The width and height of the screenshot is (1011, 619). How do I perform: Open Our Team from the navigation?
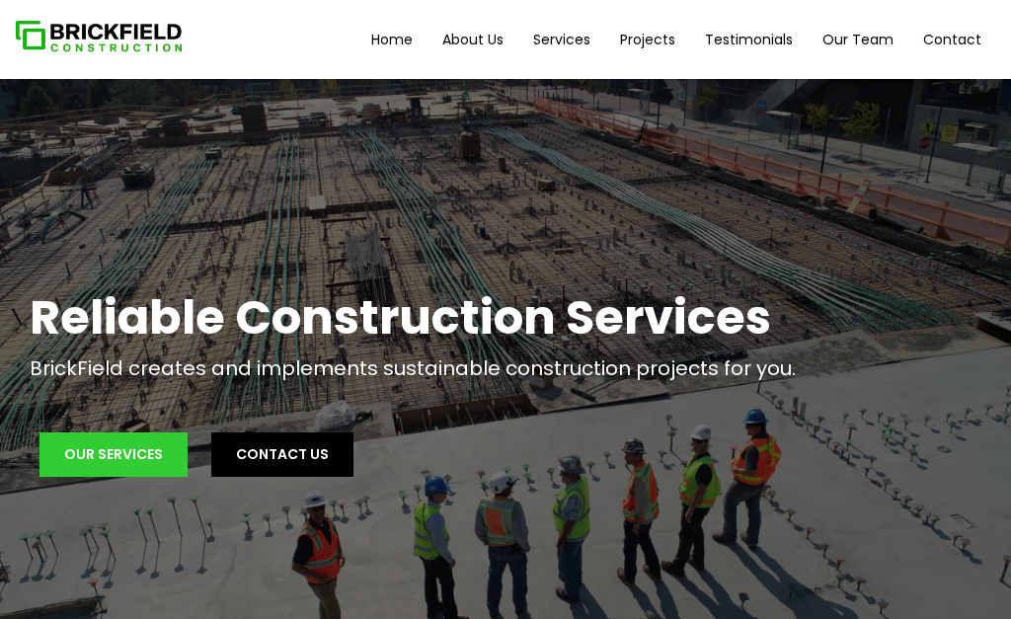[858, 39]
